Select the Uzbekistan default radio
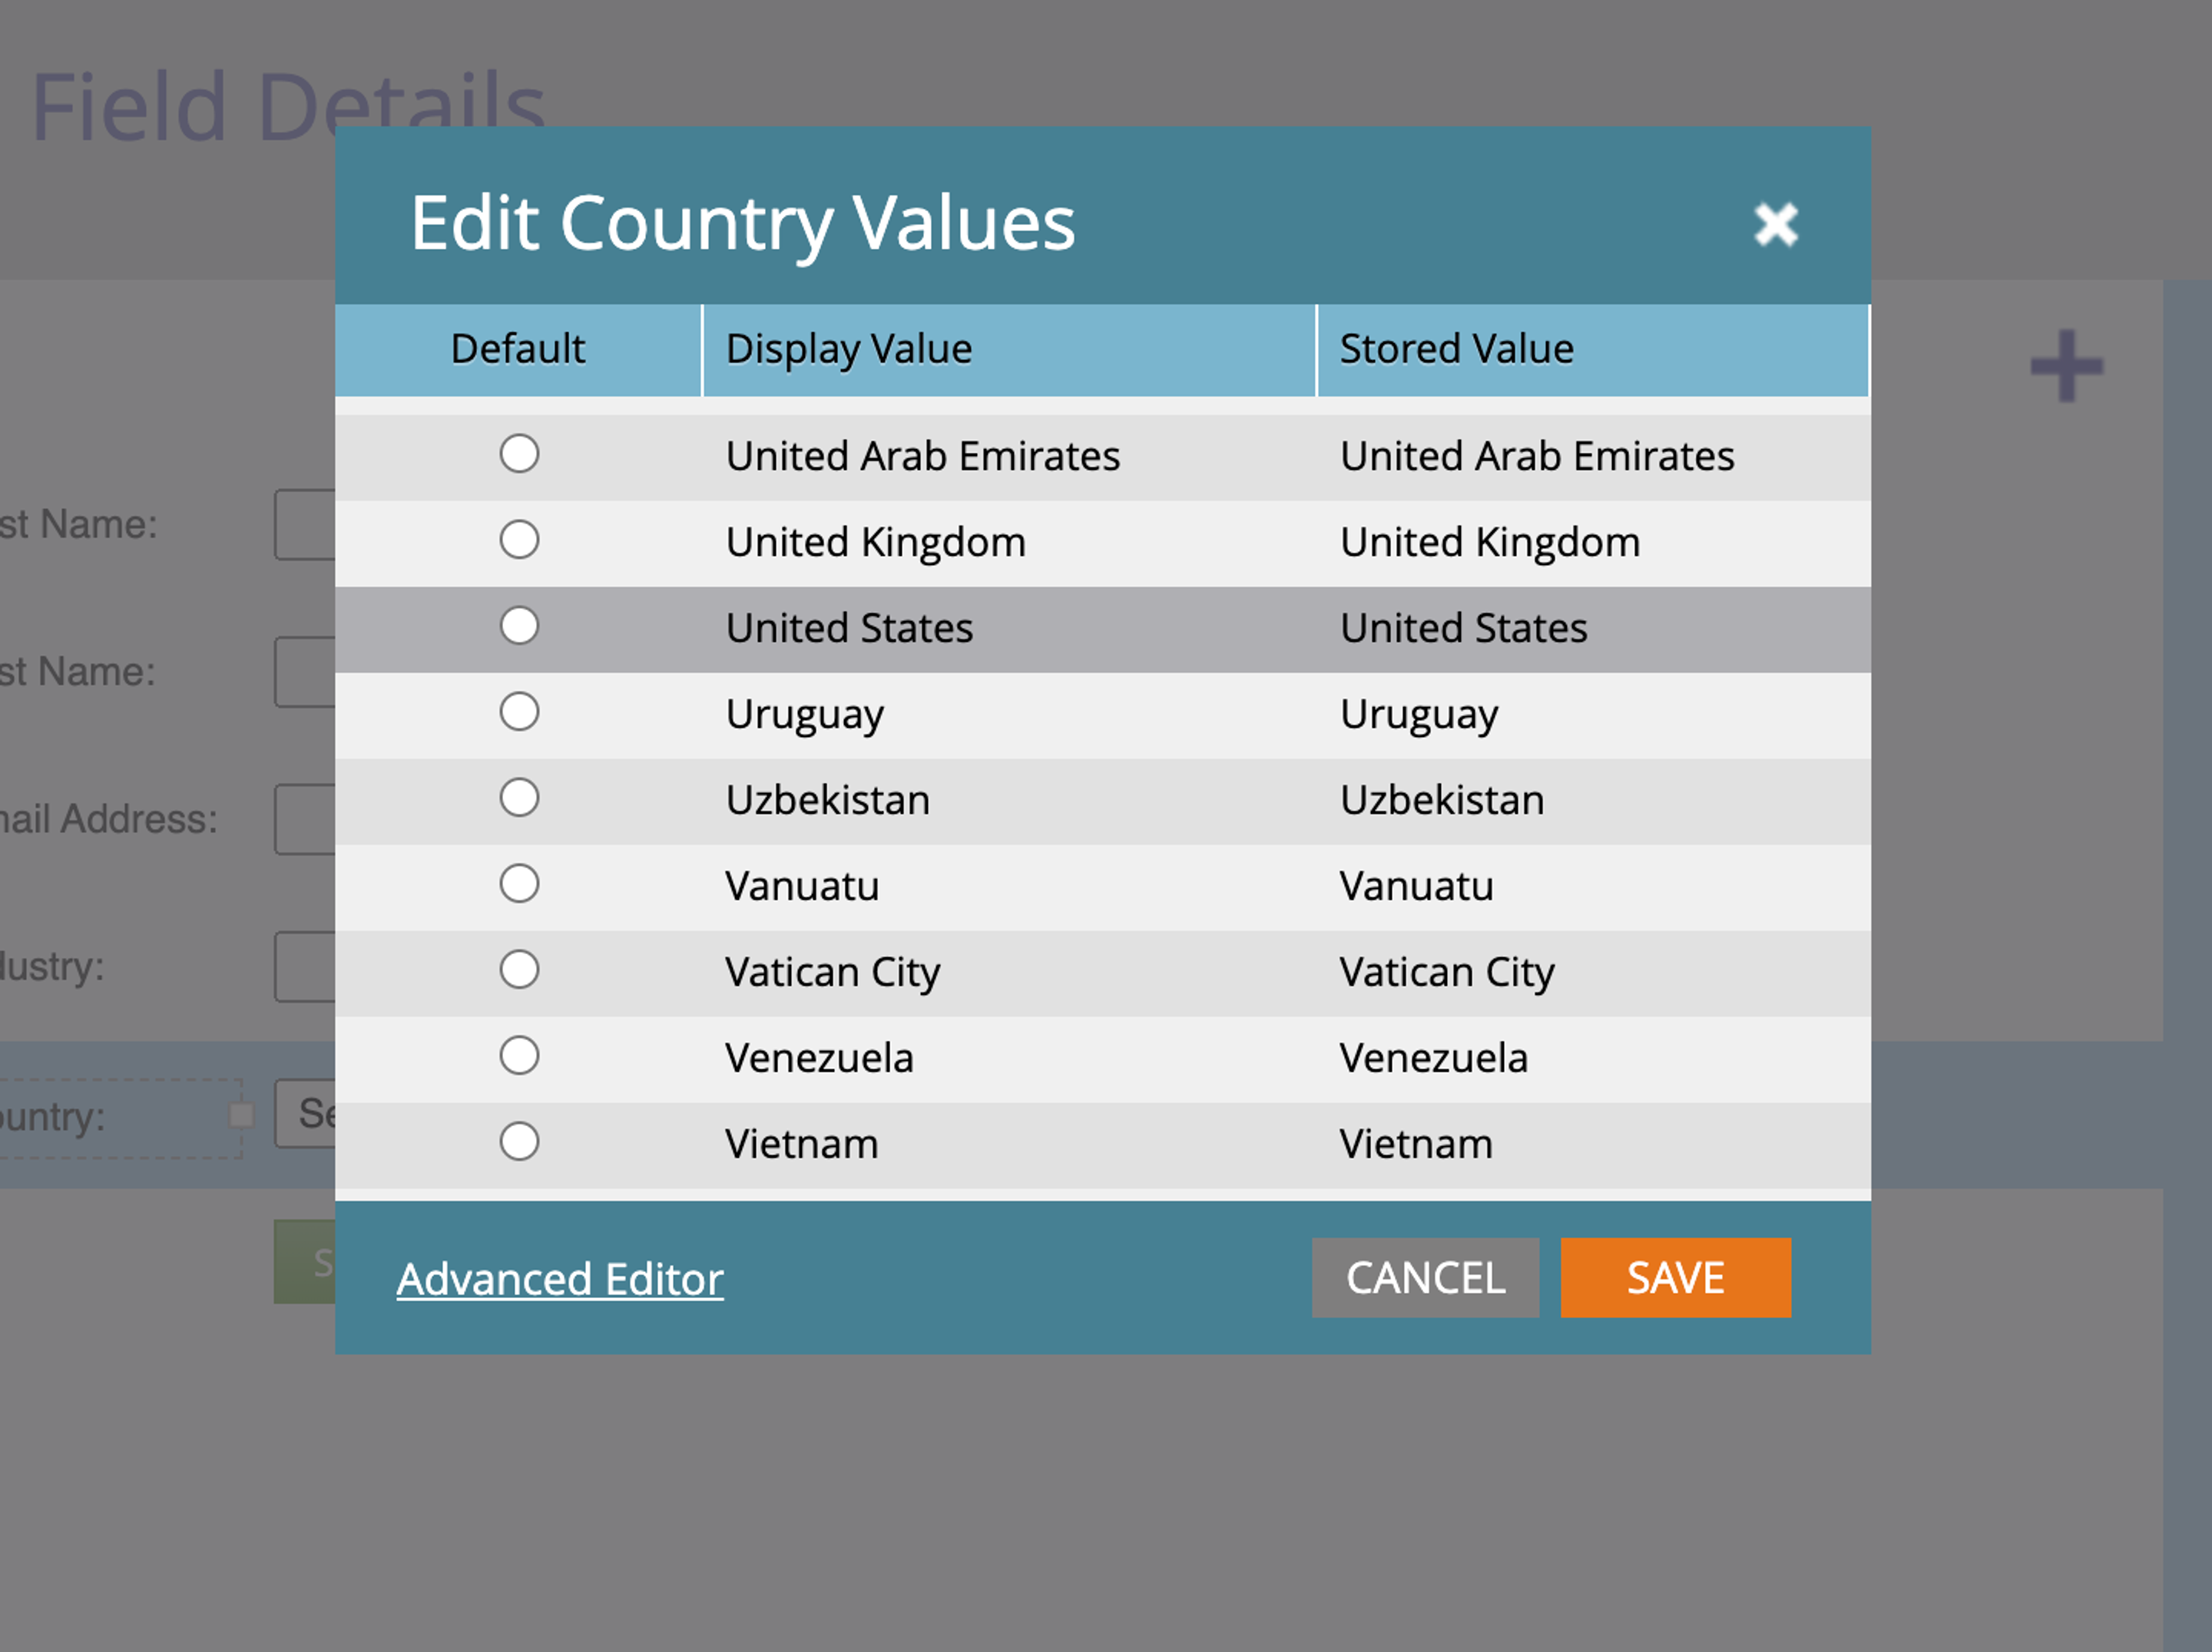The width and height of the screenshot is (2212, 1652). pyautogui.click(x=519, y=798)
